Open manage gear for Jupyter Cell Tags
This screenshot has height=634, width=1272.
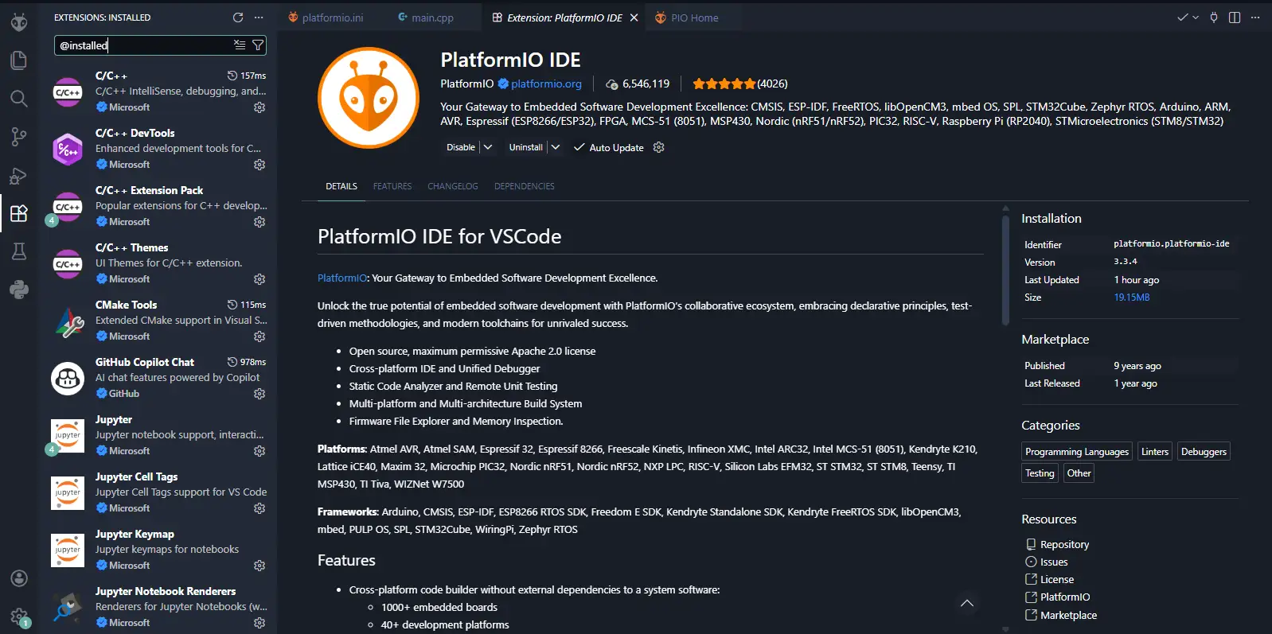[x=259, y=508]
